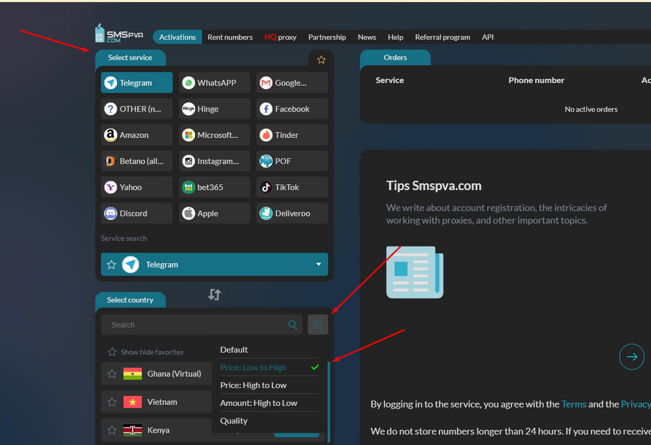The width and height of the screenshot is (651, 445).
Task: Click the swap arrows icon between panels
Action: [215, 295]
